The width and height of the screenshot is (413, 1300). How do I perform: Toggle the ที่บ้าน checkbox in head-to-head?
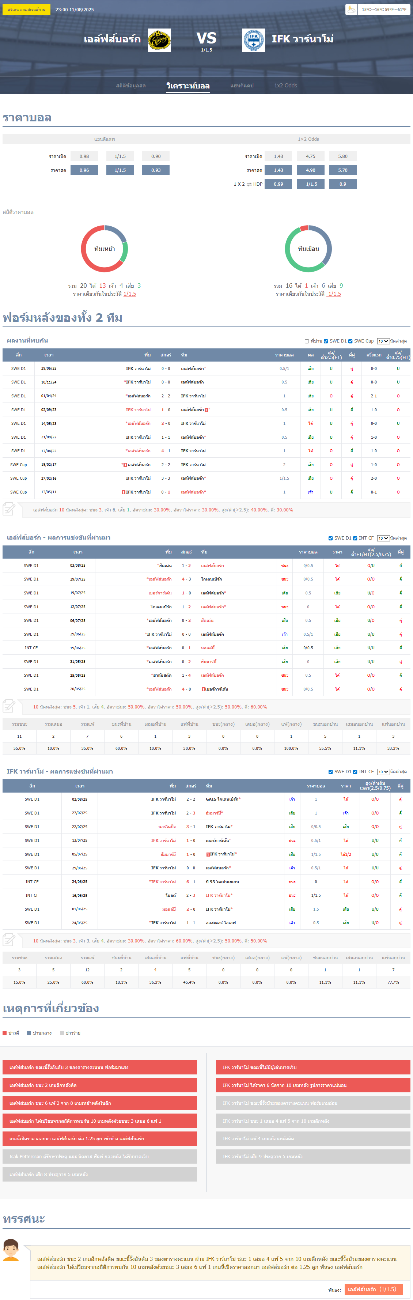[307, 341]
